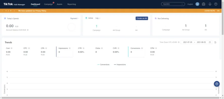The image size is (224, 99).
Task: Click info icon beside Clicks metric
Action: point(102,48)
